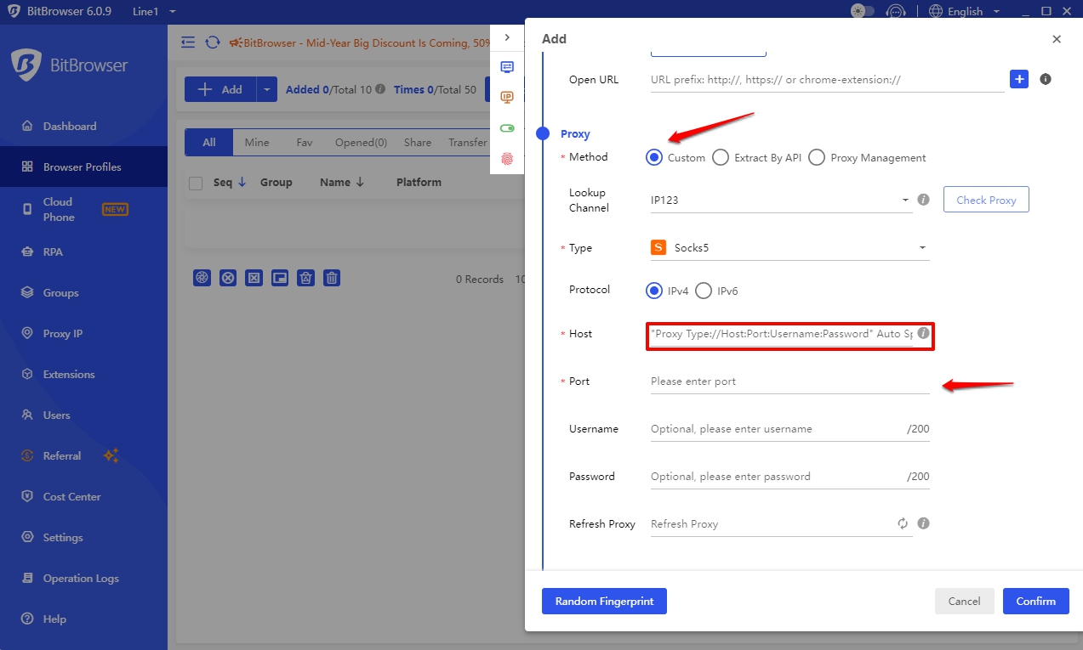Switch to the Fav tab
The height and width of the screenshot is (650, 1083).
click(305, 143)
